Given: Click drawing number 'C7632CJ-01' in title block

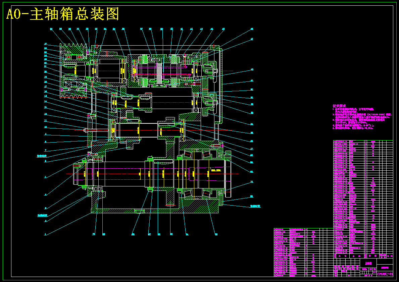Looking at the screenshot, I should point(385,274).
